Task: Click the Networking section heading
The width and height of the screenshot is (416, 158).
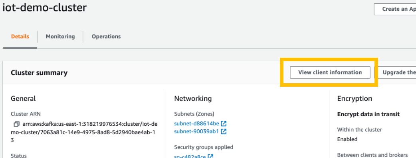Action: (x=193, y=99)
